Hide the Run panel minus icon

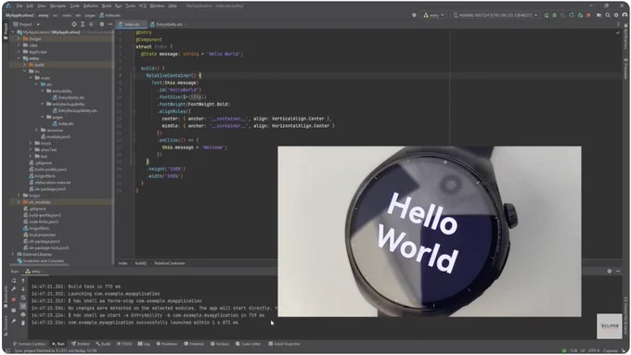[618, 272]
